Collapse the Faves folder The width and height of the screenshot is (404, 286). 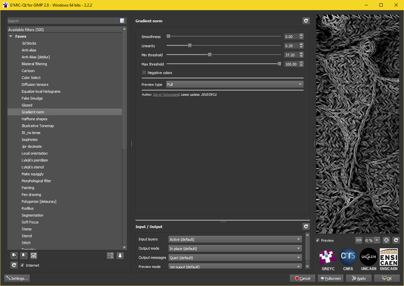[11, 36]
